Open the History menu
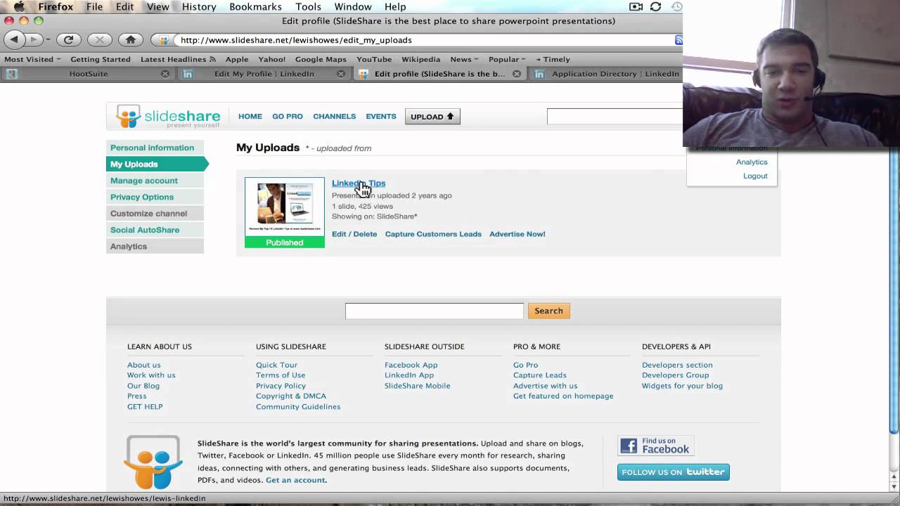 (x=199, y=6)
